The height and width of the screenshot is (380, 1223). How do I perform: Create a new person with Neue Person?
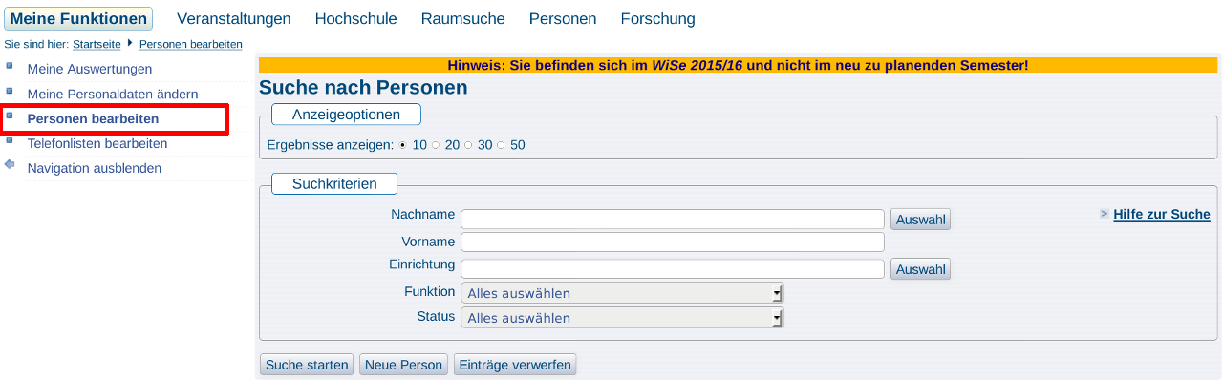(403, 365)
